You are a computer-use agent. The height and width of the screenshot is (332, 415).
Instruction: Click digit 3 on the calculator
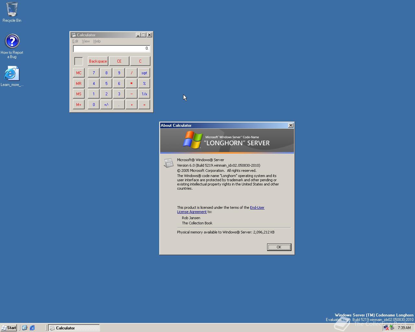(119, 94)
